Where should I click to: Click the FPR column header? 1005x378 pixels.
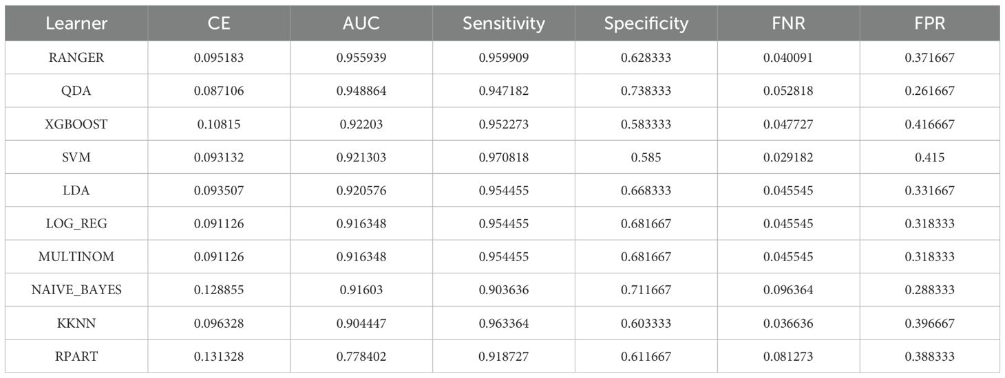930,23
